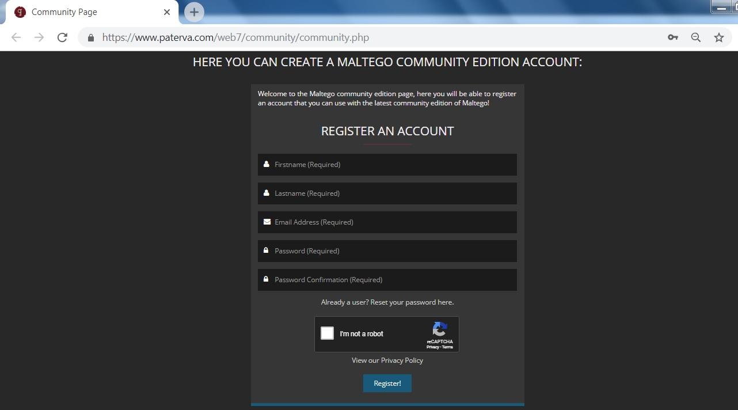This screenshot has height=410, width=738.
Task: Close the Community Page tab
Action: [x=167, y=12]
